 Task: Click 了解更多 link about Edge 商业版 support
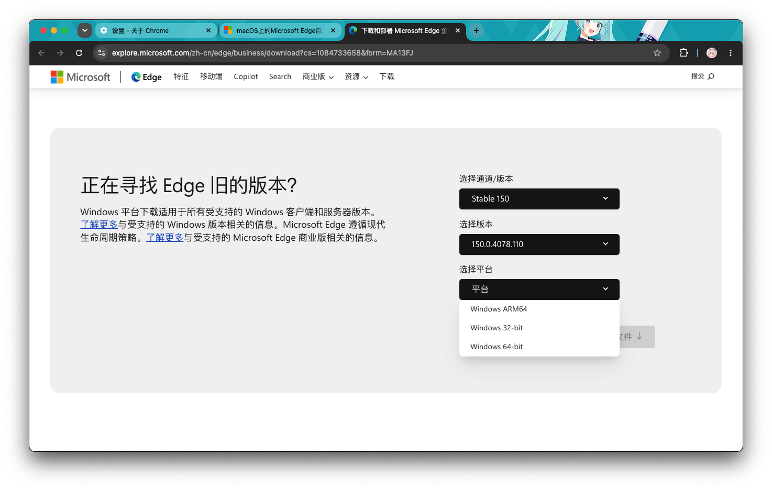coord(164,238)
